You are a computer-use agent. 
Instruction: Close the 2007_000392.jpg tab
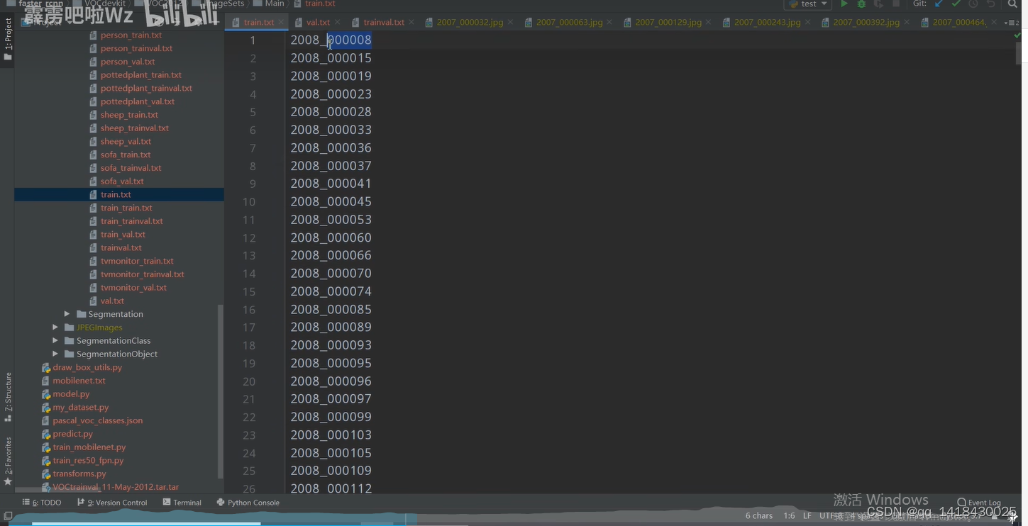(x=906, y=23)
